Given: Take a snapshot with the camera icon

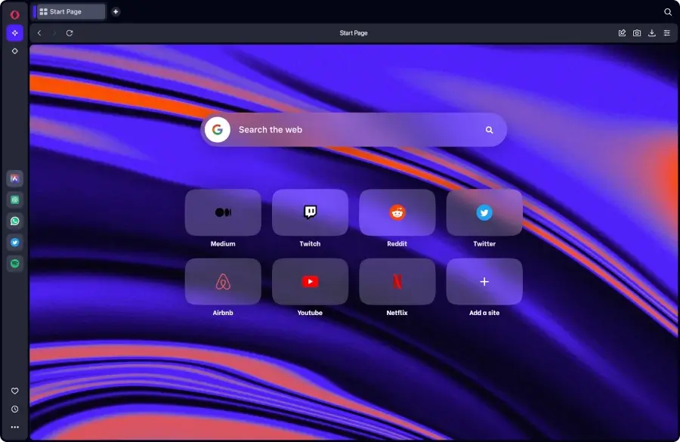Looking at the screenshot, I should point(637,32).
